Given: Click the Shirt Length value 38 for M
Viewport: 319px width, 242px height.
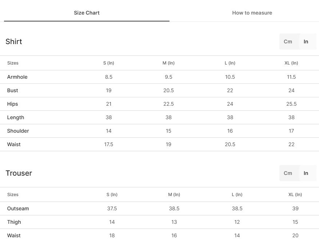Looking at the screenshot, I should point(168,117).
